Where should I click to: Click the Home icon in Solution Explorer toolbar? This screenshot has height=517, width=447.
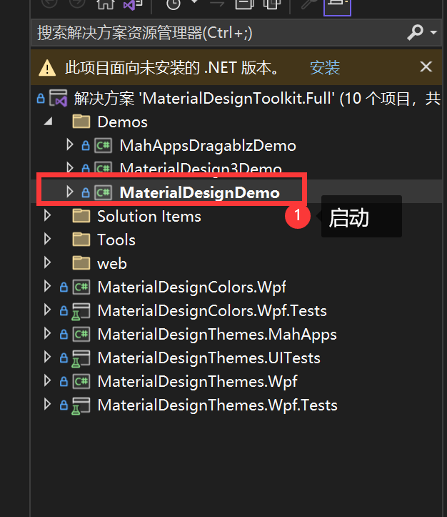click(x=106, y=4)
